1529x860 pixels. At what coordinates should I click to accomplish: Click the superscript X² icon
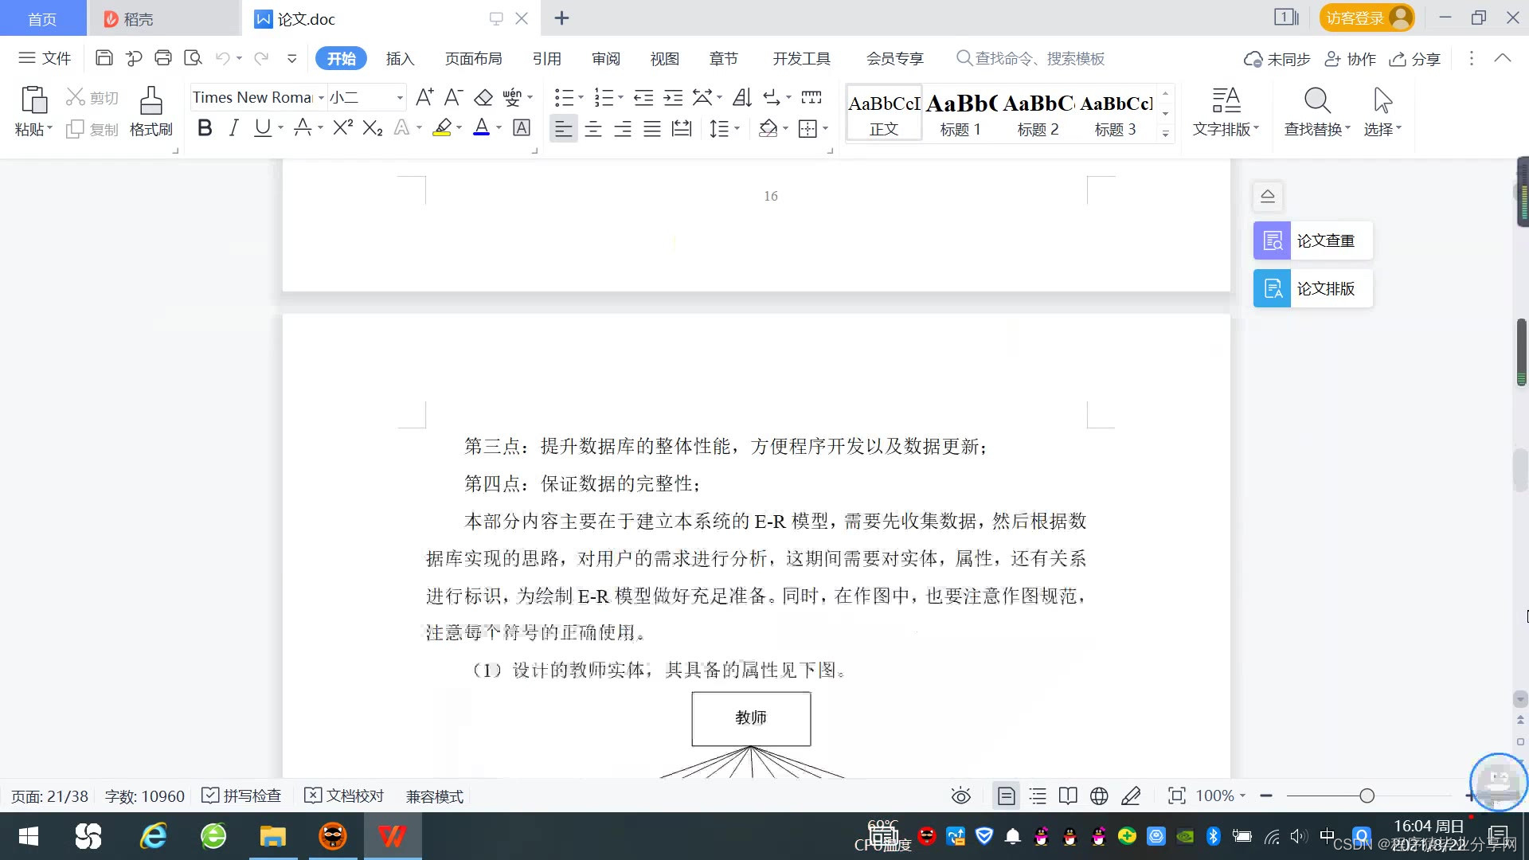point(342,128)
